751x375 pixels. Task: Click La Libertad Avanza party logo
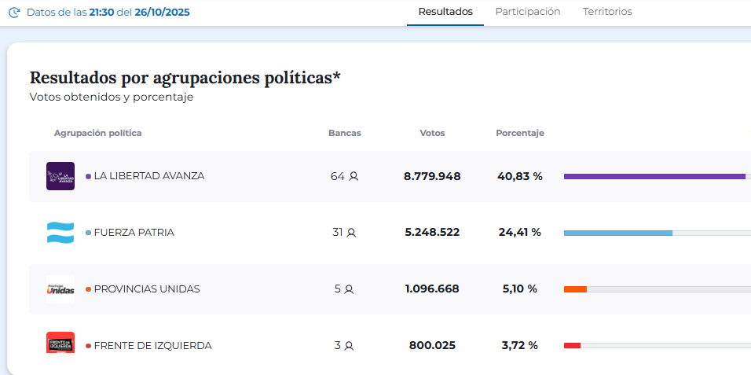tap(60, 176)
